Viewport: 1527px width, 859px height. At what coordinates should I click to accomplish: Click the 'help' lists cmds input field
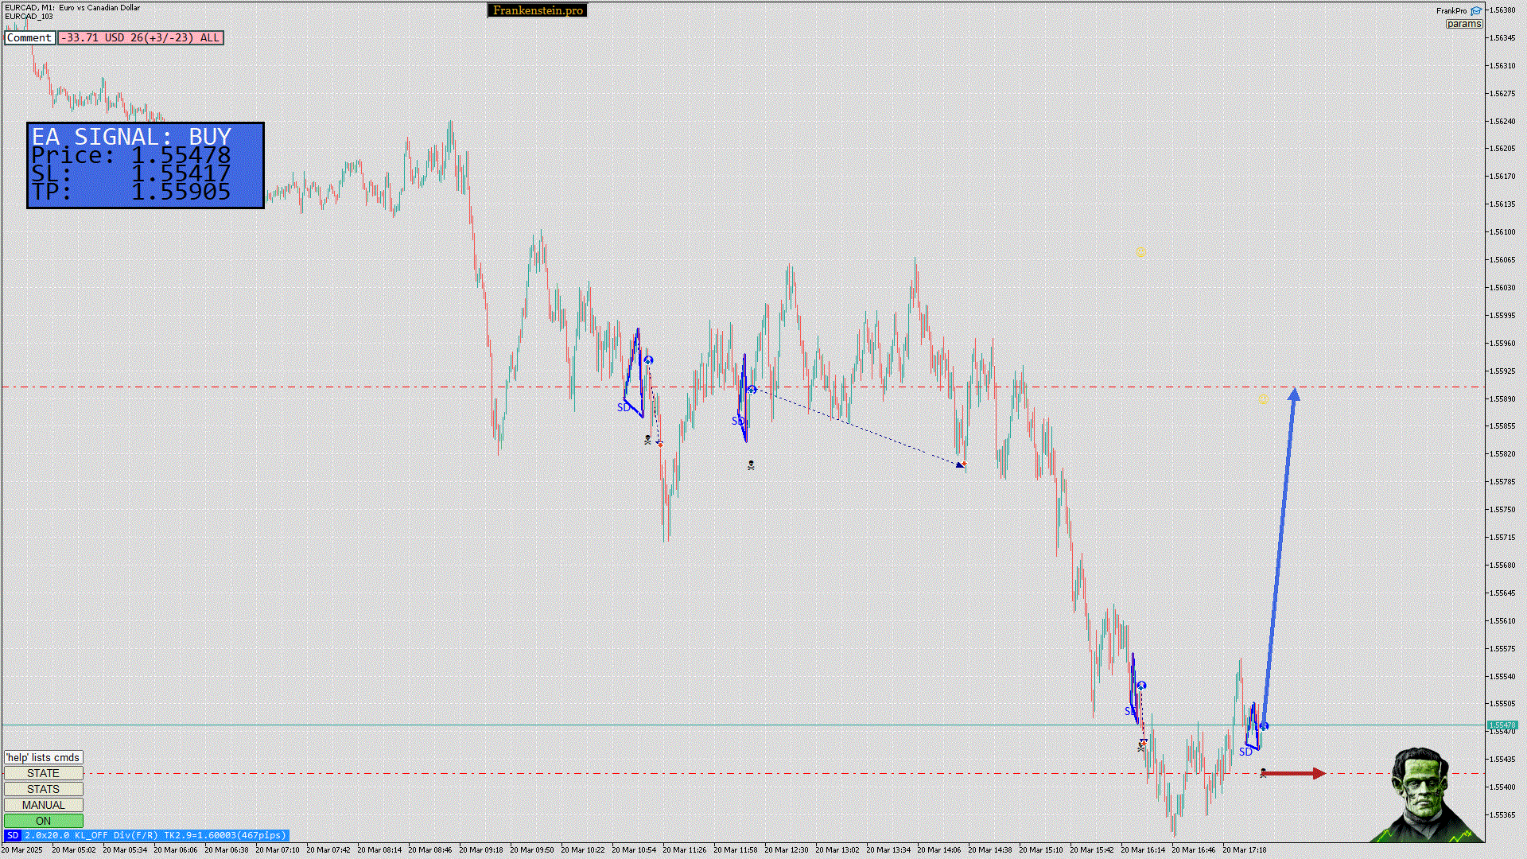point(43,757)
